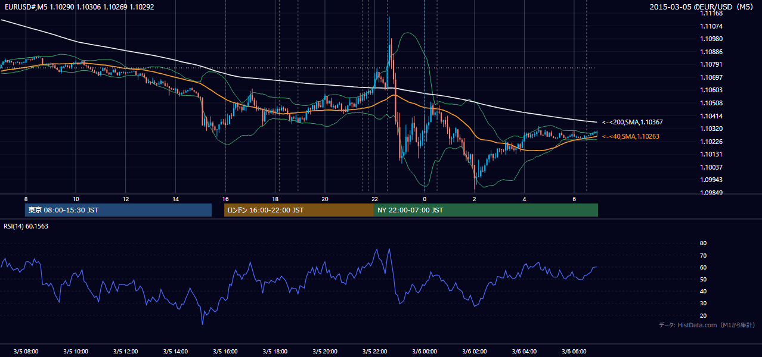Image resolution: width=762 pixels, height=357 pixels.
Task: Click the 200 SMA label 1.10367
Action: click(x=633, y=122)
